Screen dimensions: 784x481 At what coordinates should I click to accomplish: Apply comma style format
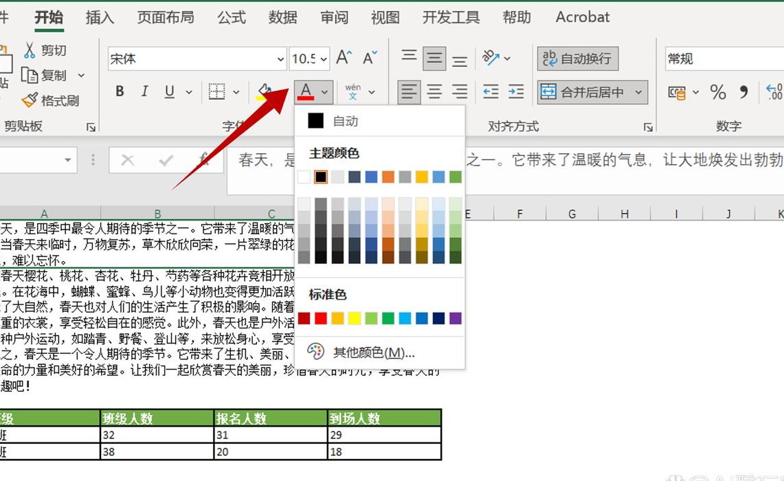[743, 92]
